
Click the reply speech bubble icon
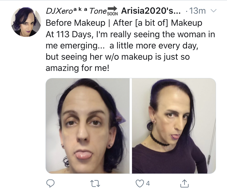pos(50,183)
